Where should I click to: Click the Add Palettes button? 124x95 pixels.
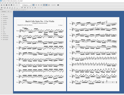[4, 12]
